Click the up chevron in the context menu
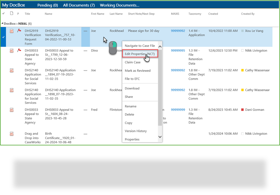The height and width of the screenshot is (195, 280). click(160, 46)
